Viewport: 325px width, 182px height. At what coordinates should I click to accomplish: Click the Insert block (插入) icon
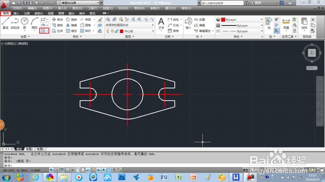point(188,23)
